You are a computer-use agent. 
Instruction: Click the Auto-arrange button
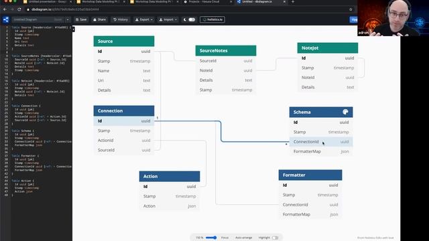pyautogui.click(x=243, y=238)
